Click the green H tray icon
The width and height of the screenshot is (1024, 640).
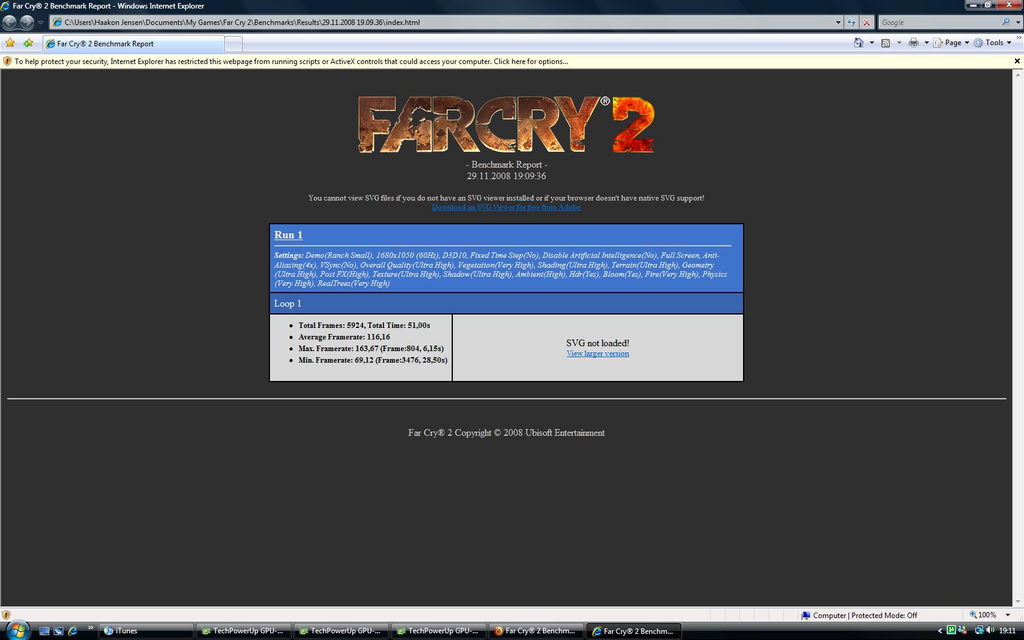tap(951, 630)
